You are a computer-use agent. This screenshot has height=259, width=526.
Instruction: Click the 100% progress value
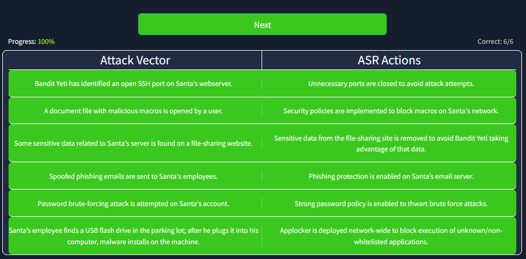coord(46,42)
